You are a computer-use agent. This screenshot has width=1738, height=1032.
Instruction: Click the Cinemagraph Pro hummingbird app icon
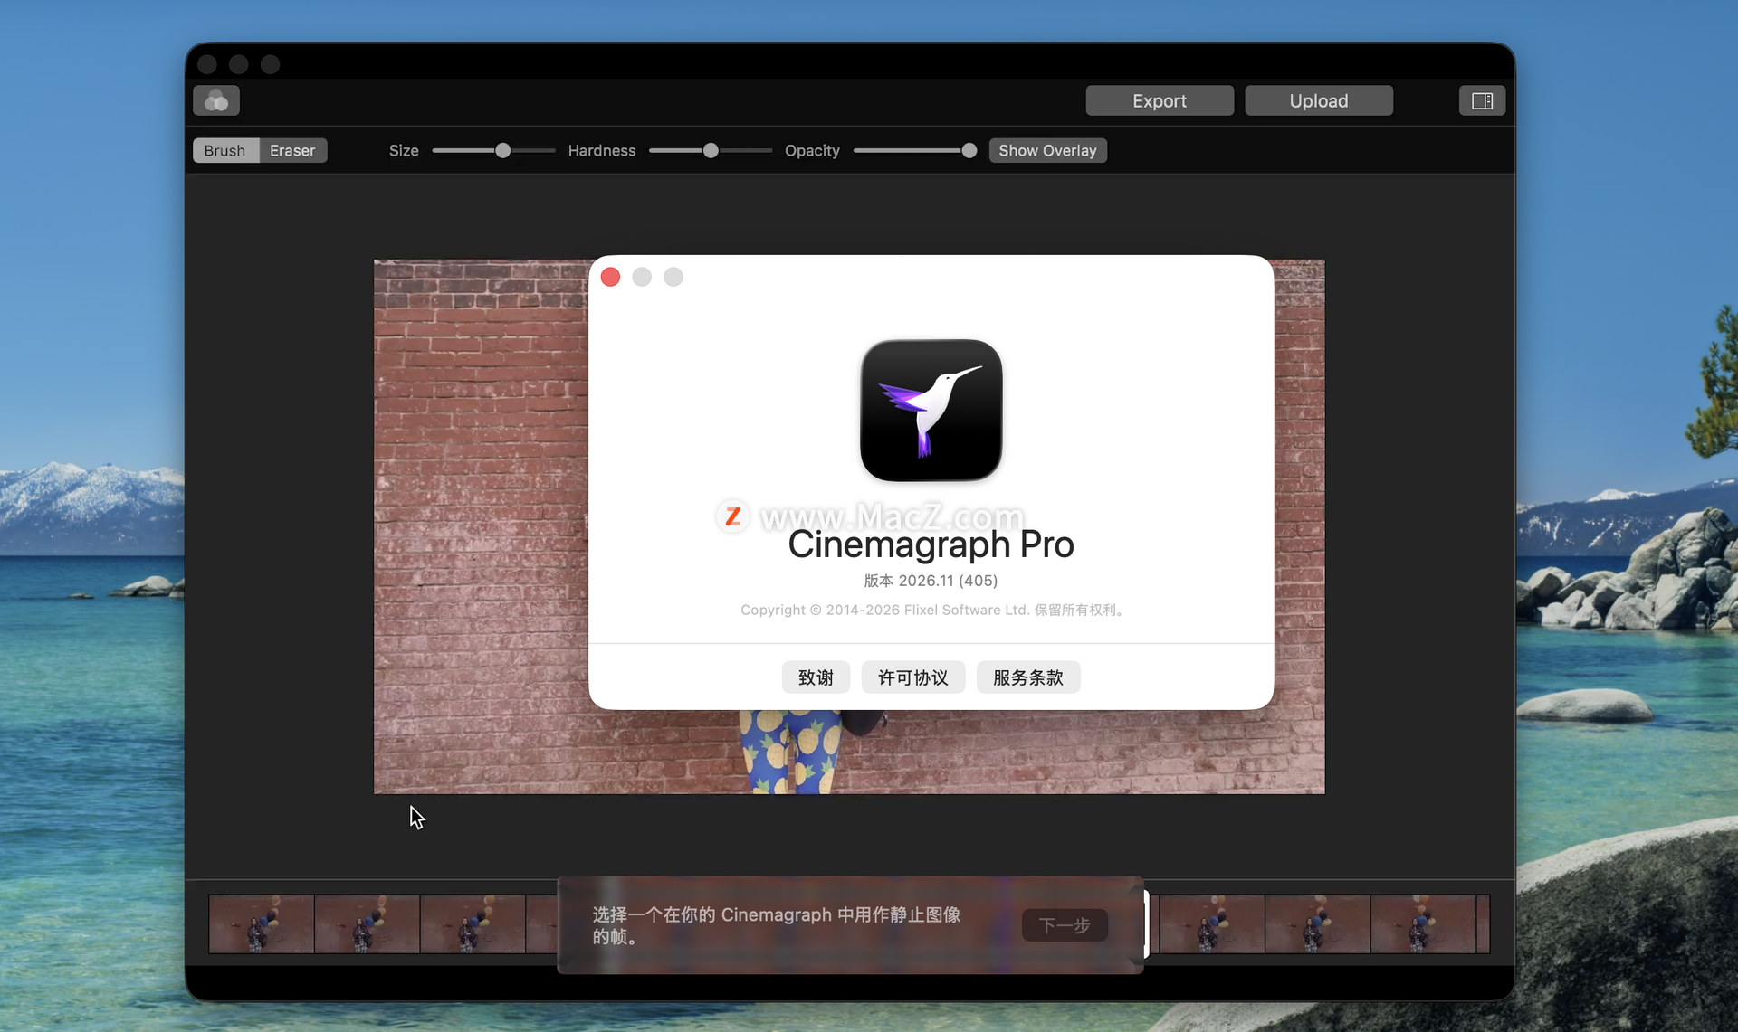click(x=931, y=411)
